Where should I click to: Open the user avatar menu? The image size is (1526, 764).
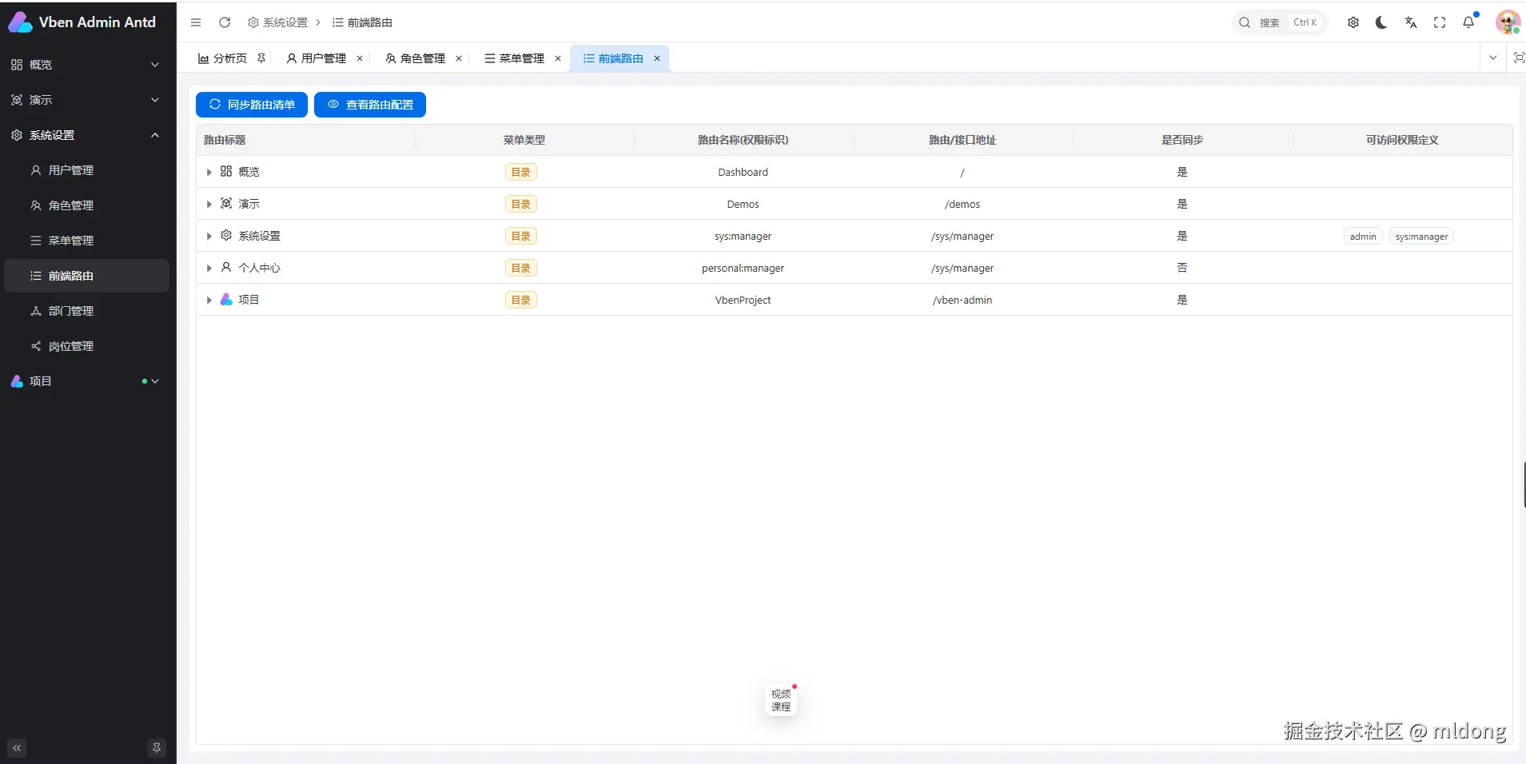point(1508,22)
